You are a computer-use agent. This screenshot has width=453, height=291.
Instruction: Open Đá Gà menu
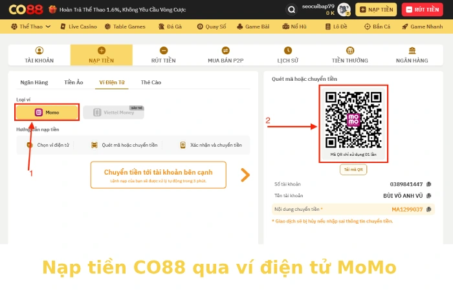point(170,27)
